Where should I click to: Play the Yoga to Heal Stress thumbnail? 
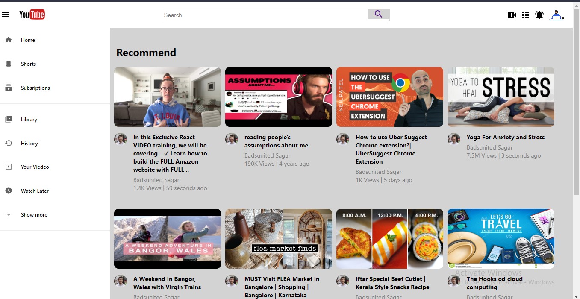pos(501,97)
